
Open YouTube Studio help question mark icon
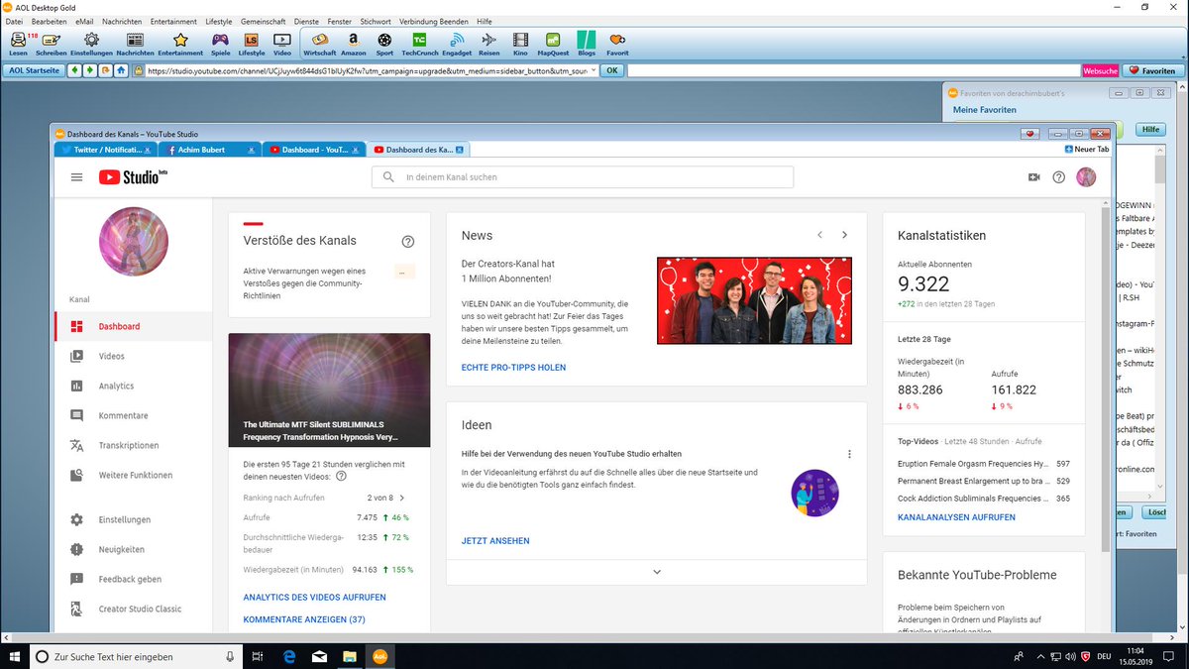click(1059, 177)
